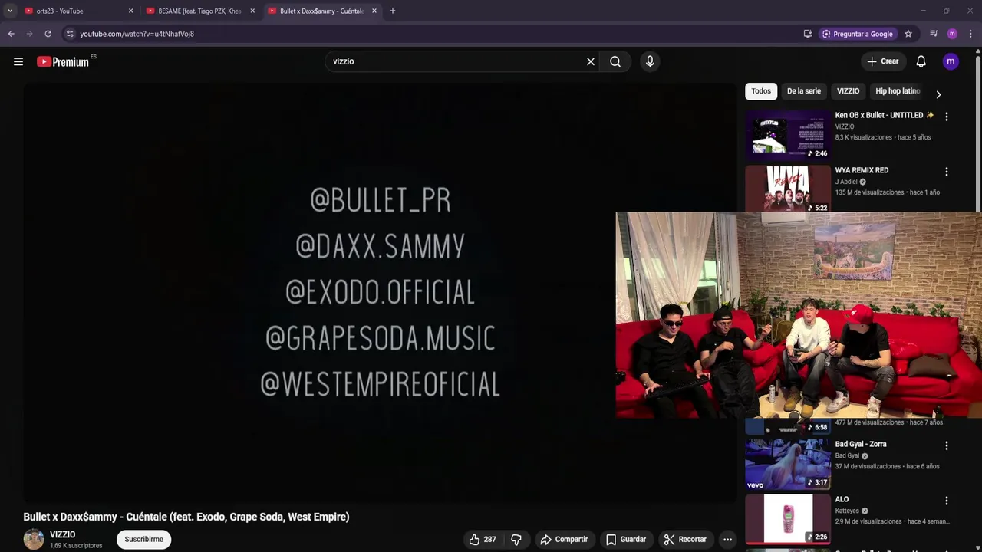Like the video with thumbs up
The width and height of the screenshot is (982, 552).
[483, 539]
